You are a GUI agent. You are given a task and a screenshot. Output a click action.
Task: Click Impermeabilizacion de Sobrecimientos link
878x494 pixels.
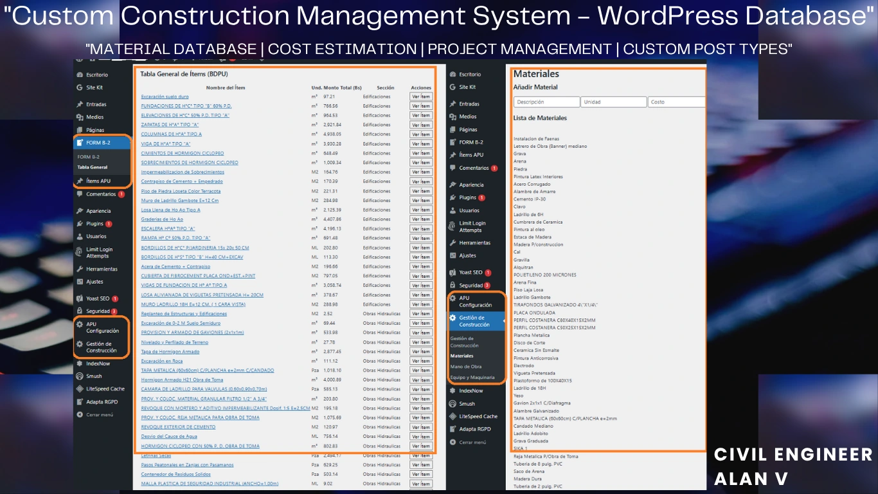(183, 172)
